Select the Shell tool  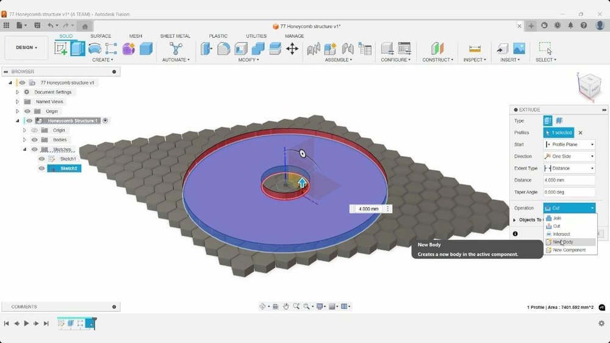(241, 49)
